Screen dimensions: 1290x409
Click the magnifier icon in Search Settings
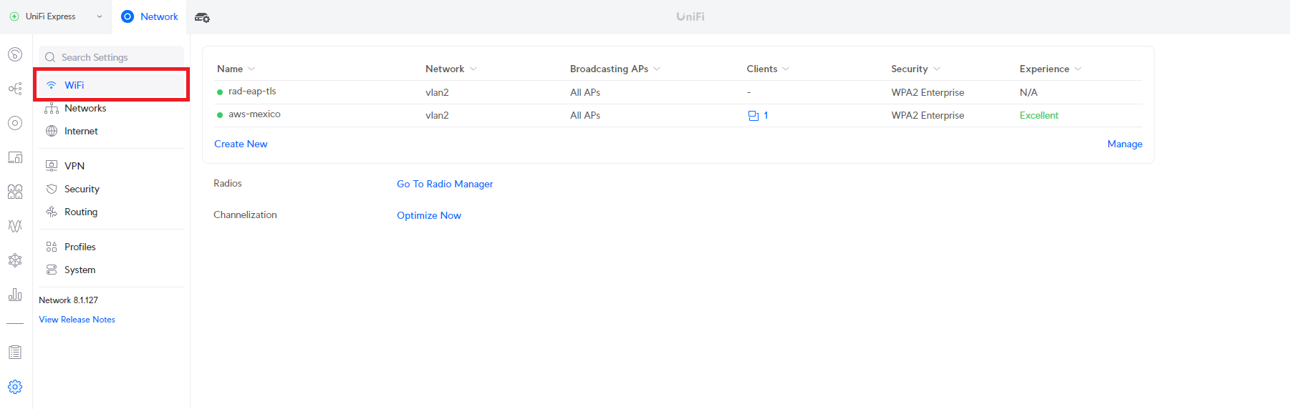click(50, 57)
